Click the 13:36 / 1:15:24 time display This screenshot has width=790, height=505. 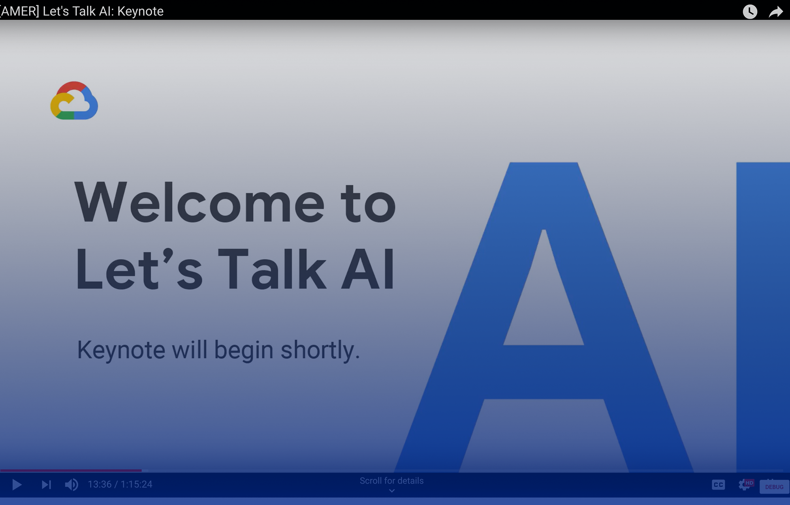click(x=120, y=484)
